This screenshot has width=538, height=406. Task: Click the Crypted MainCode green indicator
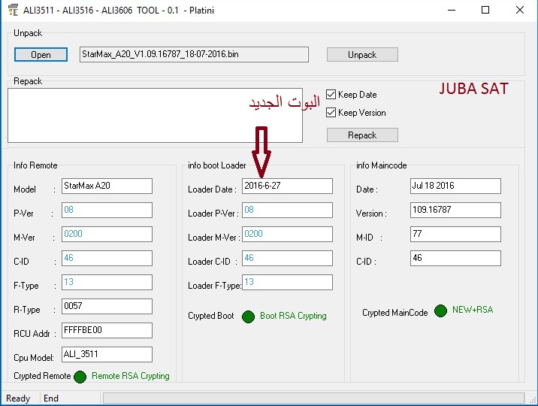pos(440,311)
